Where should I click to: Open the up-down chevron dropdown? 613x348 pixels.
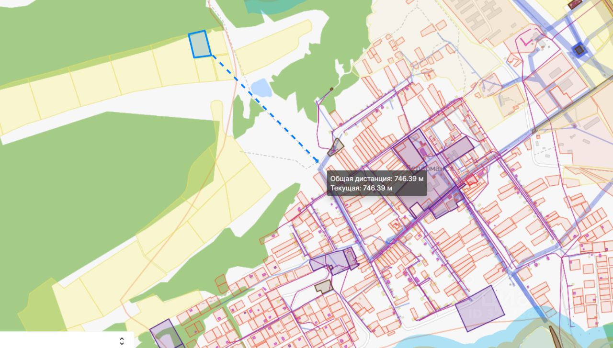pos(122,341)
